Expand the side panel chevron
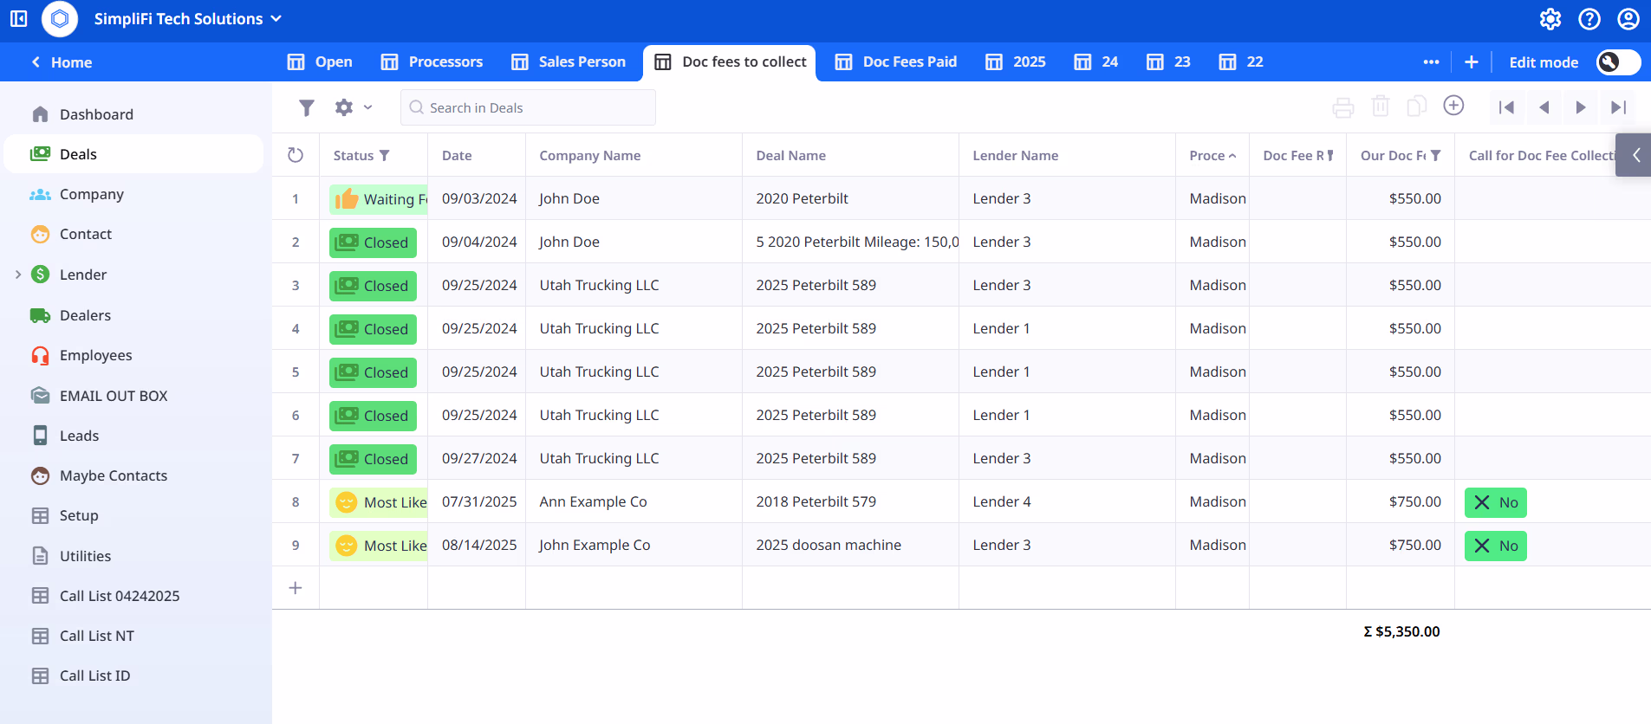Image resolution: width=1651 pixels, height=724 pixels. click(1635, 155)
